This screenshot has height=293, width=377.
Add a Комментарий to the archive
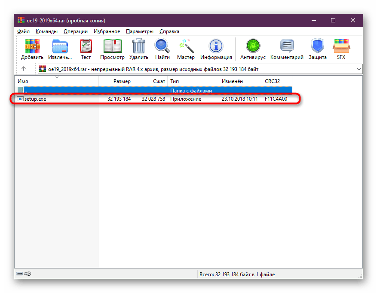tap(287, 49)
